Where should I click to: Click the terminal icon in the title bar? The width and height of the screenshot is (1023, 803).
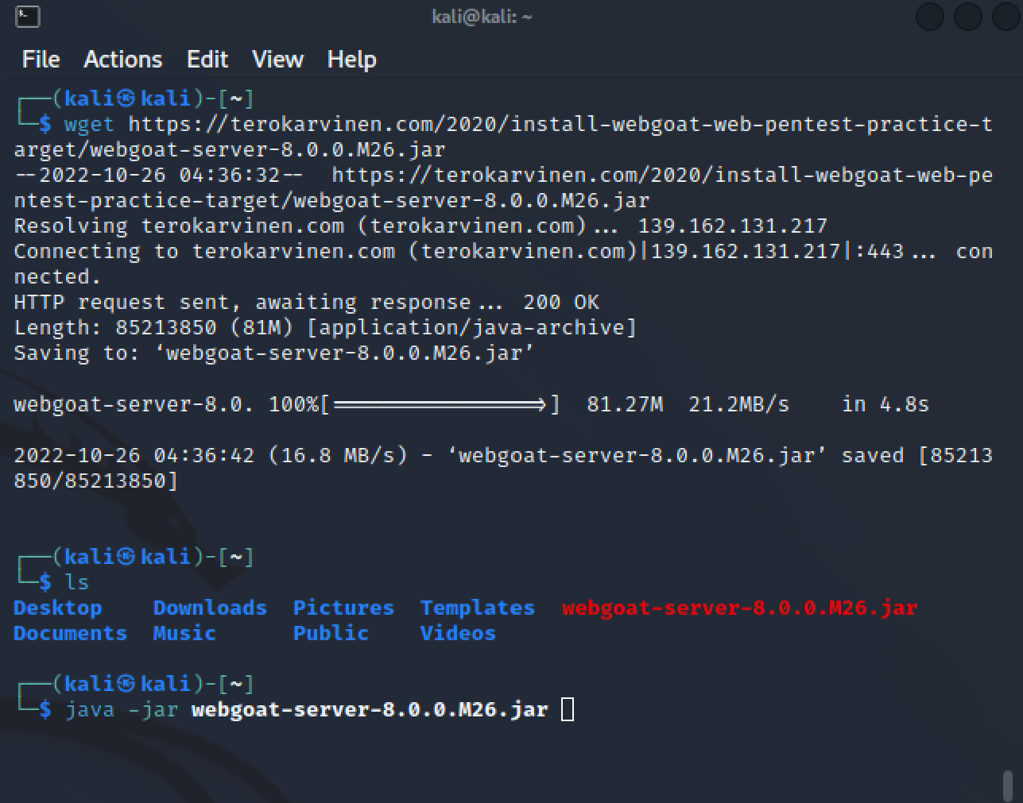point(28,16)
